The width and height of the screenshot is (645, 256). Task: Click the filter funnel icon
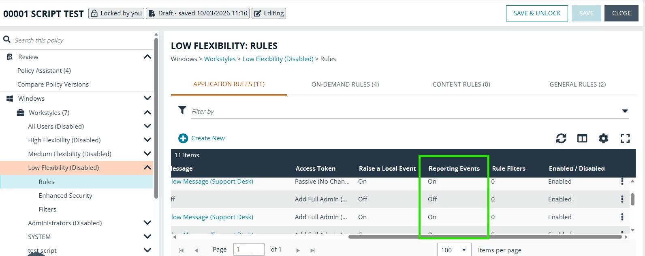click(182, 110)
